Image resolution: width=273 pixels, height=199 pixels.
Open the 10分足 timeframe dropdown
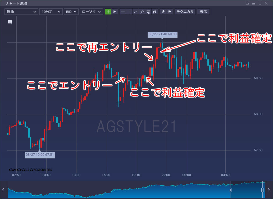pyautogui.click(x=51, y=12)
